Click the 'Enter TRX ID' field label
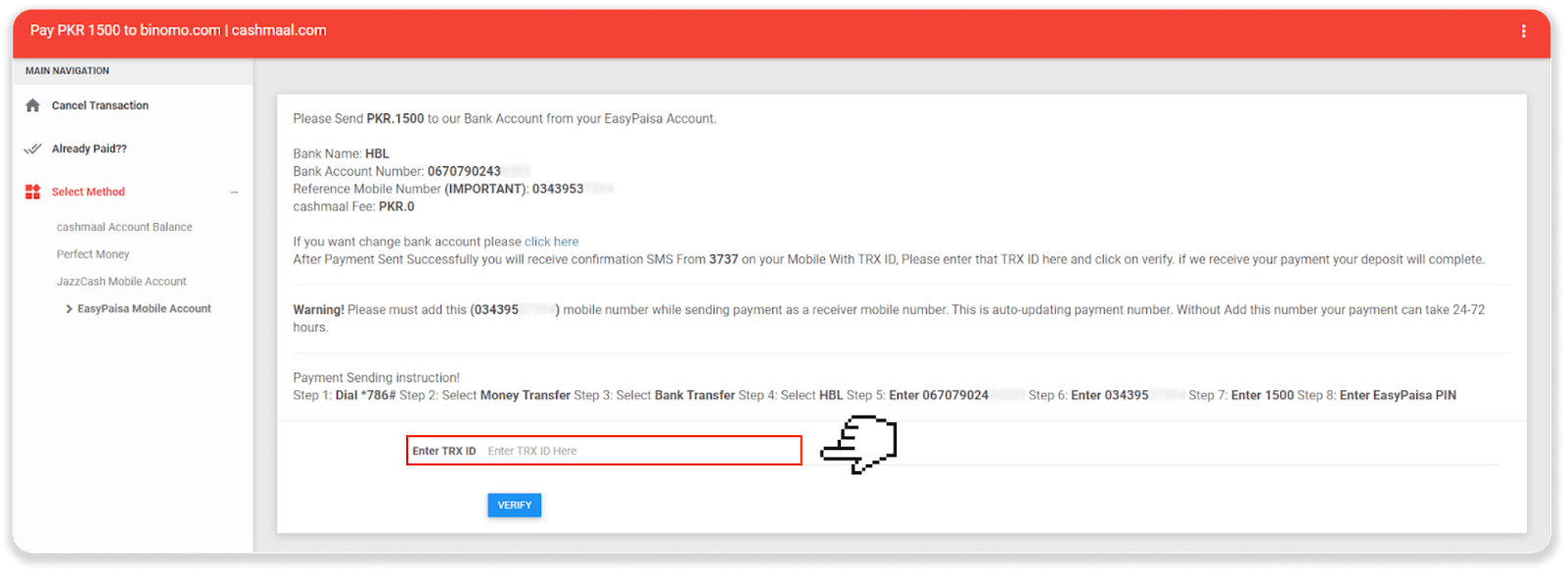This screenshot has height=571, width=1566. click(443, 451)
